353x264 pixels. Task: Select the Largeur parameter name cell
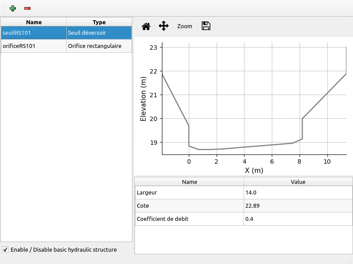click(189, 192)
